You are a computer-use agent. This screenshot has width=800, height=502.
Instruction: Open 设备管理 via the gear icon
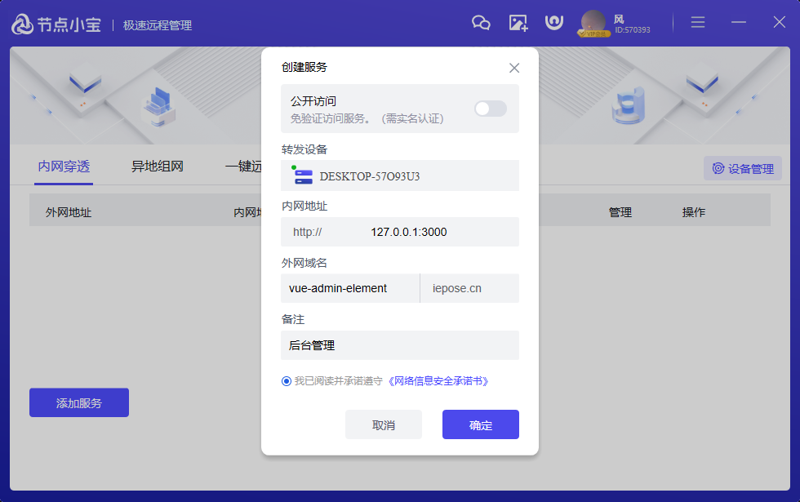741,167
